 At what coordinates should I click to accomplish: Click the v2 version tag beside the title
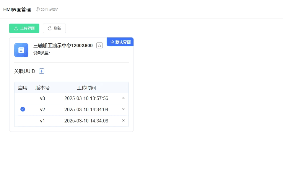point(100,45)
